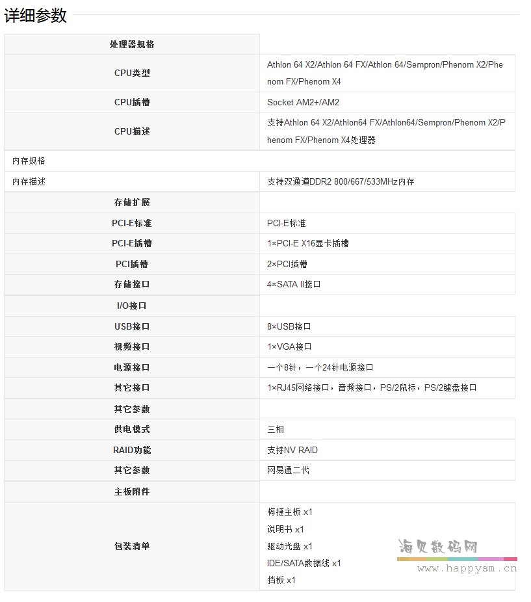Click the 存储扩展 header row

132,202
